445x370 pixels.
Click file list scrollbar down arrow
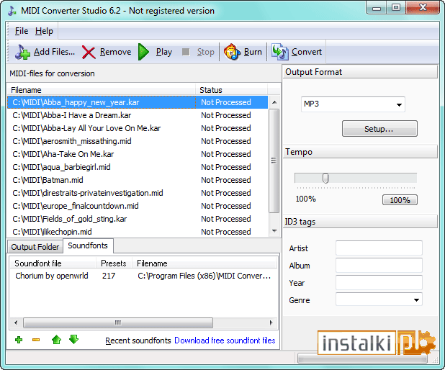pos(274,231)
